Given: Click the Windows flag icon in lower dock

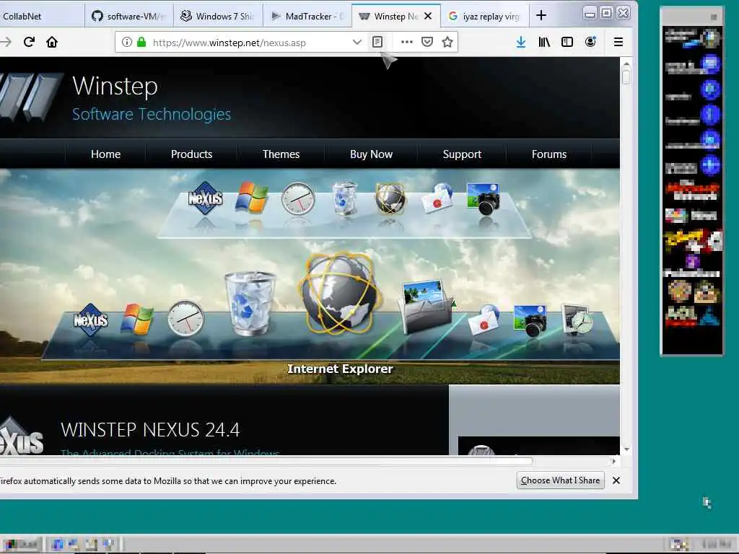Looking at the screenshot, I should (x=136, y=320).
